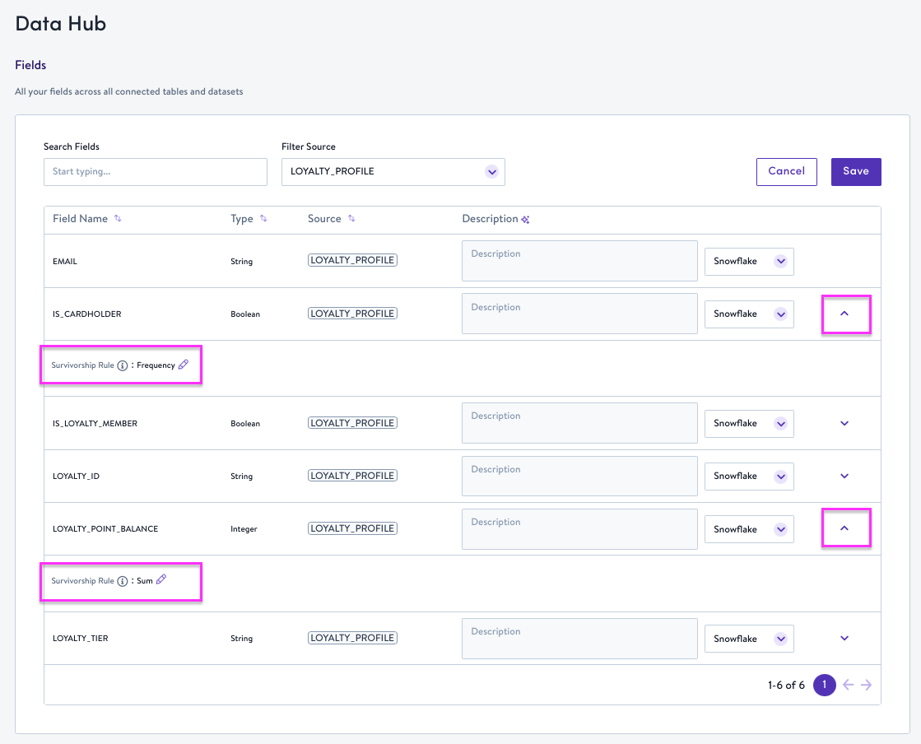Click the Search Fields input box
Screen dimensions: 921x744
coord(156,172)
